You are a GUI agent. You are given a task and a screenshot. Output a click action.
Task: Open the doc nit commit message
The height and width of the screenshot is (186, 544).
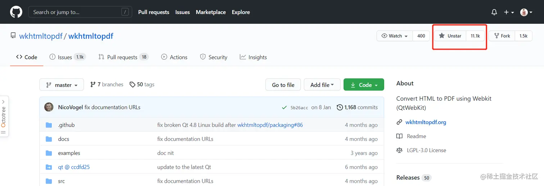tap(166, 153)
